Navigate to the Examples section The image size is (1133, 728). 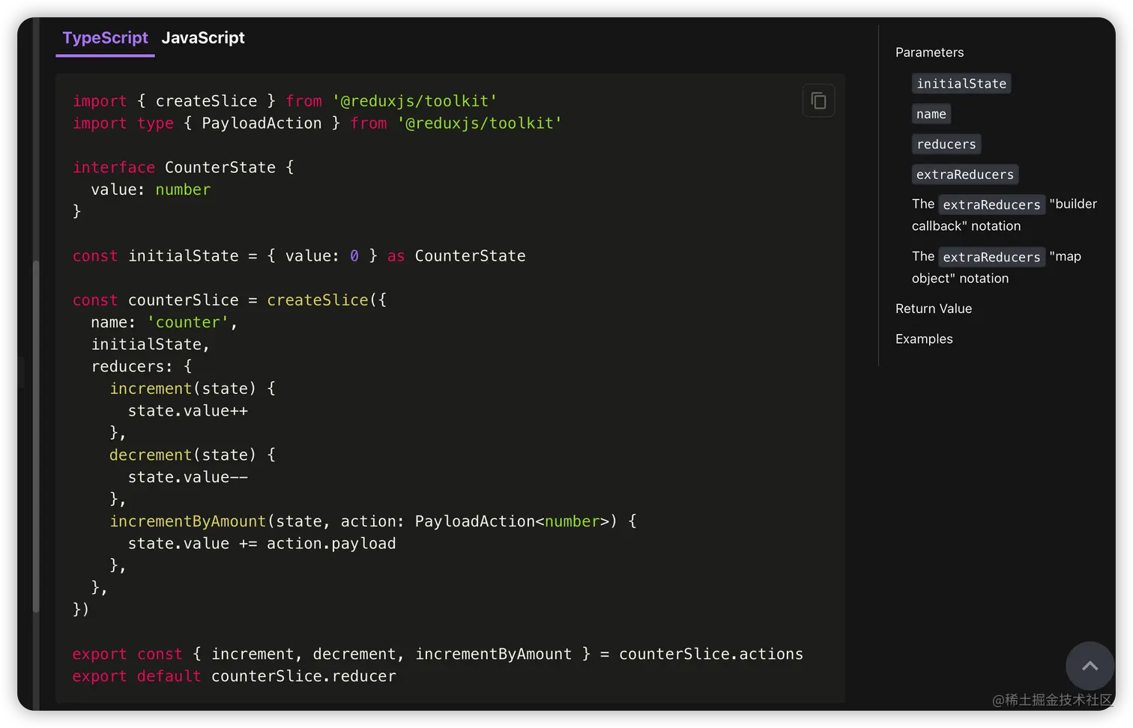924,339
